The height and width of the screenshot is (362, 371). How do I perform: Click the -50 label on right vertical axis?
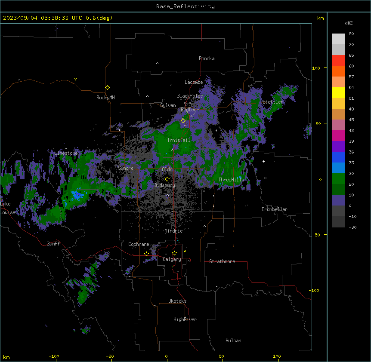pos(316,235)
